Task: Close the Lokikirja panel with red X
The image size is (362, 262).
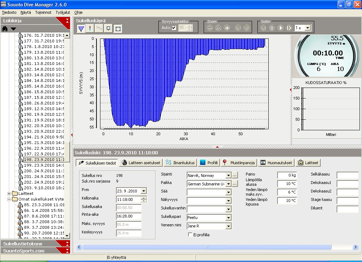Action: point(67,20)
